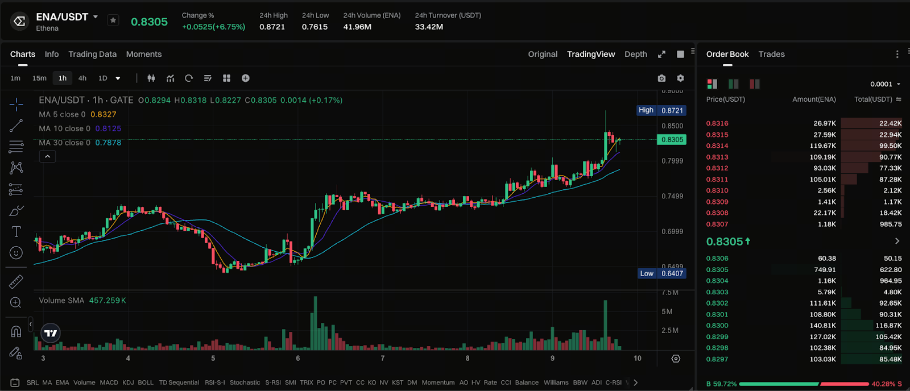The height and width of the screenshot is (391, 910).
Task: Click the TradingView logo on chart
Action: click(51, 333)
